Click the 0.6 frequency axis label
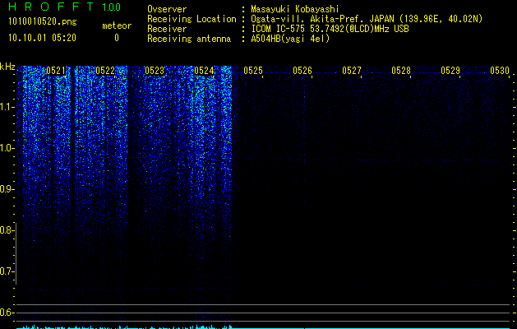 pyautogui.click(x=6, y=313)
